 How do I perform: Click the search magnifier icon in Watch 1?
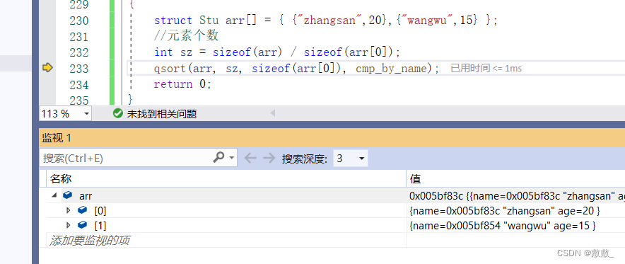(219, 158)
